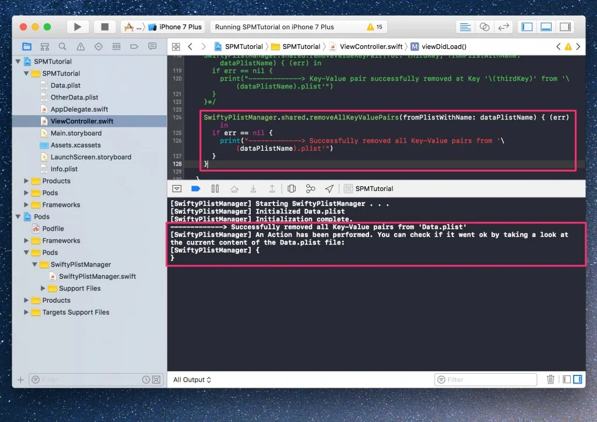Toggle the utilities panel visibility
The image size is (597, 422).
coord(565,27)
